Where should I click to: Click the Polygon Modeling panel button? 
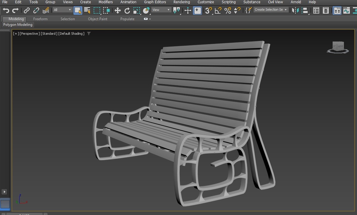(x=18, y=25)
